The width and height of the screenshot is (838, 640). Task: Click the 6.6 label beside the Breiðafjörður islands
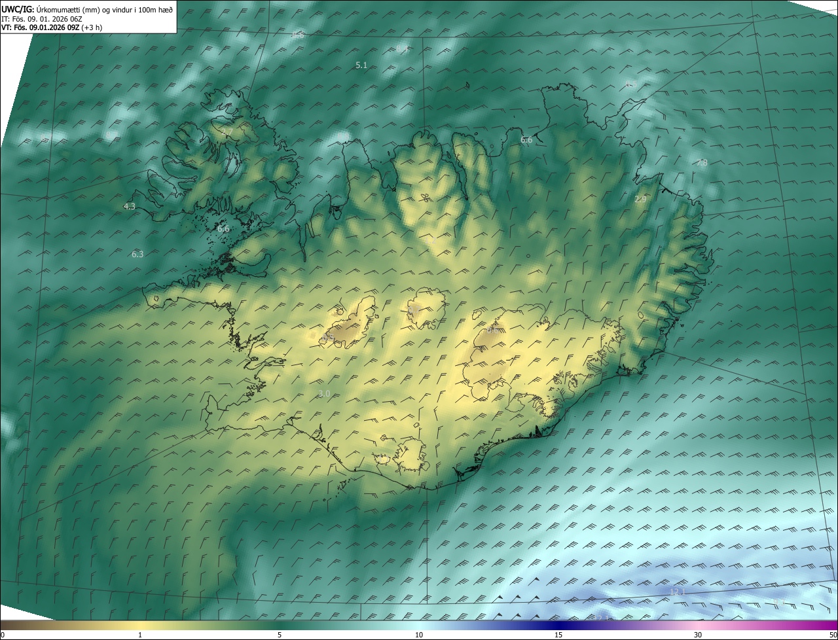click(223, 228)
